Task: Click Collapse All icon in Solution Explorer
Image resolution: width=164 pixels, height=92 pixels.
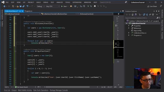Action: (x=150, y=15)
